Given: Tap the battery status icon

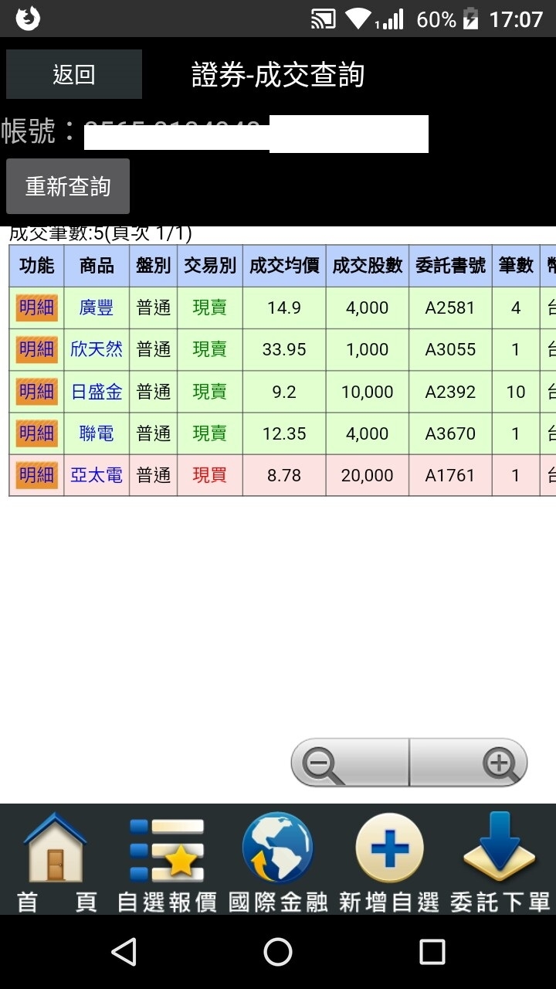Looking at the screenshot, I should 470,19.
